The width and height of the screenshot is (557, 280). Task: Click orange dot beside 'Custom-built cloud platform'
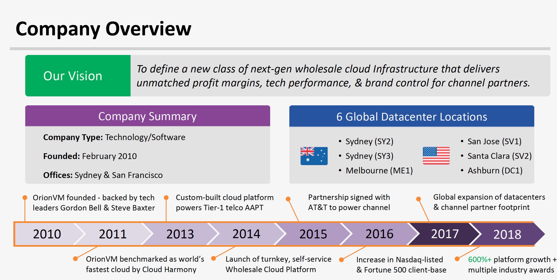pos(166,197)
